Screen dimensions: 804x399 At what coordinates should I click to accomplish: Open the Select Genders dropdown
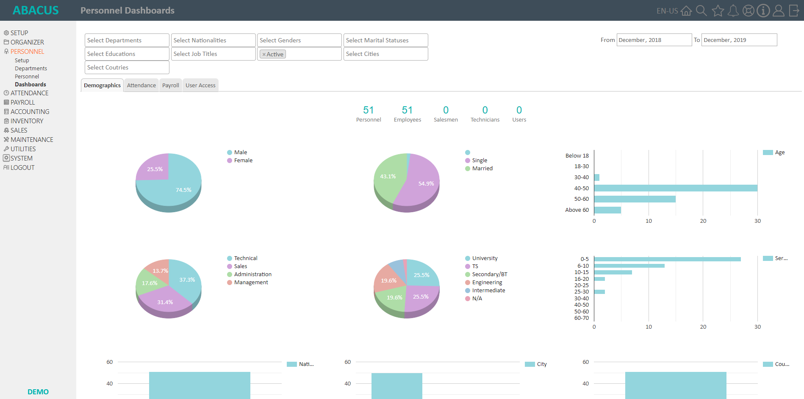(x=299, y=40)
